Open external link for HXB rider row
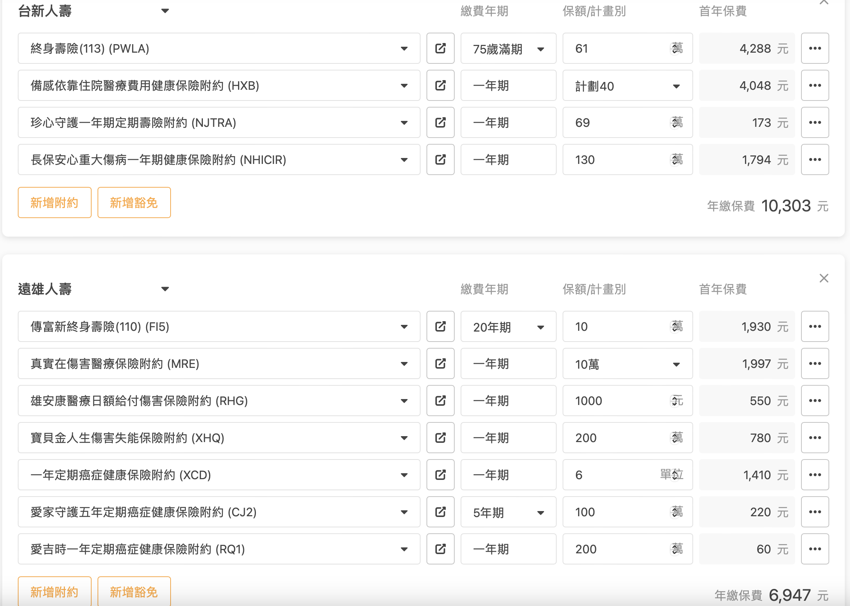850x606 pixels. click(x=440, y=85)
